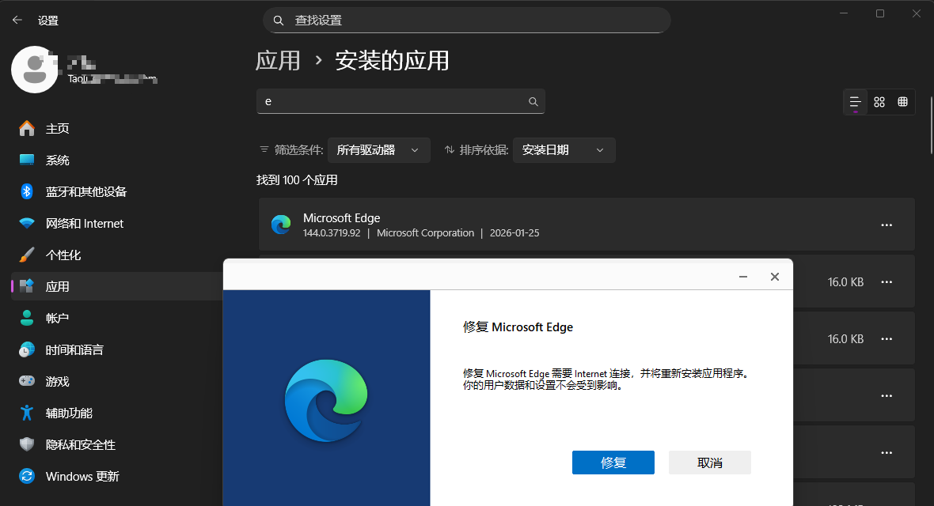The width and height of the screenshot is (934, 506).
Task: Open more options for Microsoft Edge
Action: point(887,225)
